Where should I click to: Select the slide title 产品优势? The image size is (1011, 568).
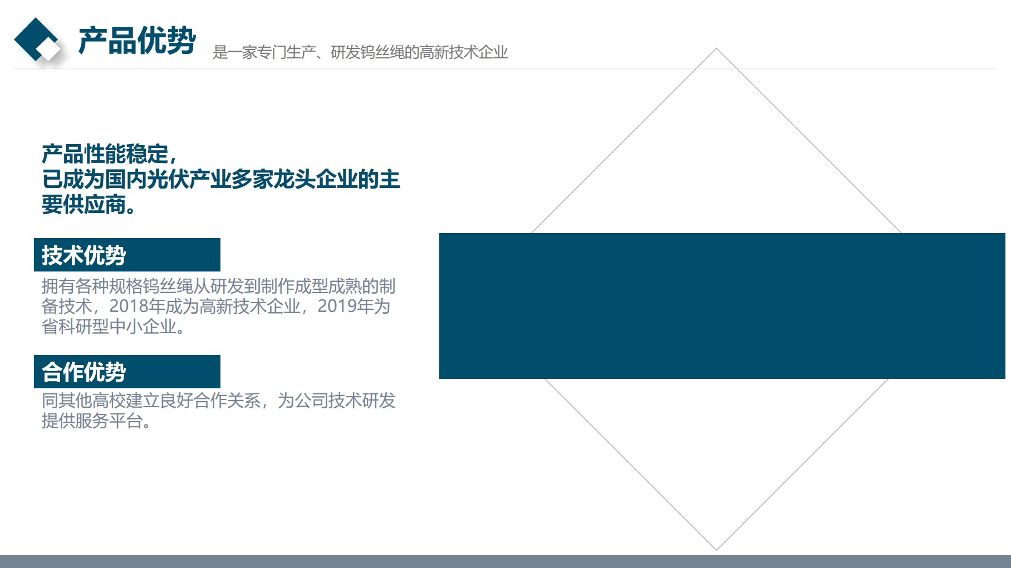(136, 41)
